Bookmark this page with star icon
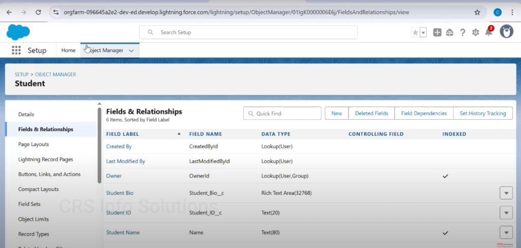Screen dimensions: 521x248 point(477,12)
